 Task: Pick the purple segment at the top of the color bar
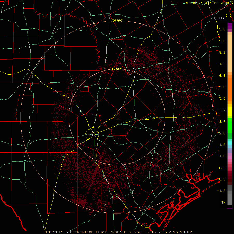(230, 26)
